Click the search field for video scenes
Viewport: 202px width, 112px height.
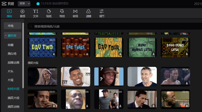click(x=115, y=26)
